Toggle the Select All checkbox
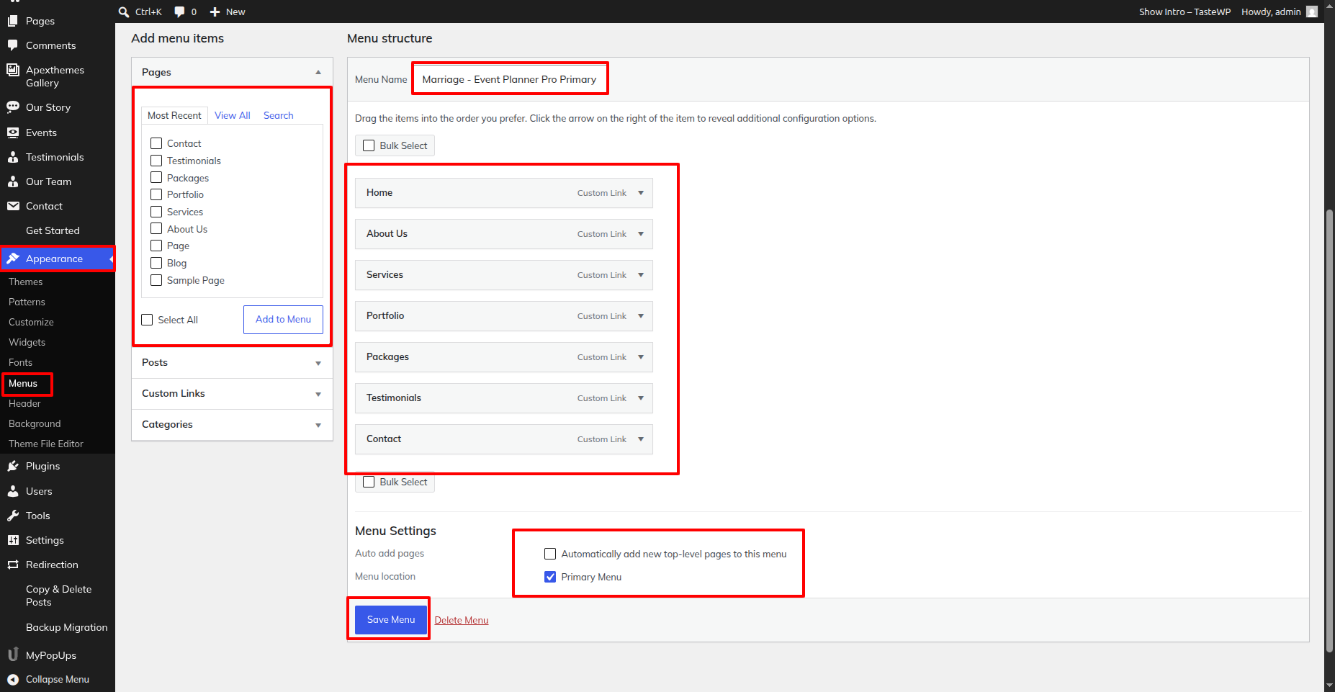 pos(147,320)
